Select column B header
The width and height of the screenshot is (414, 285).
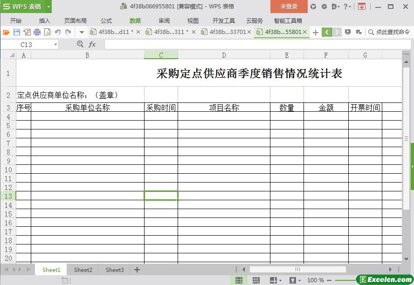pos(87,55)
